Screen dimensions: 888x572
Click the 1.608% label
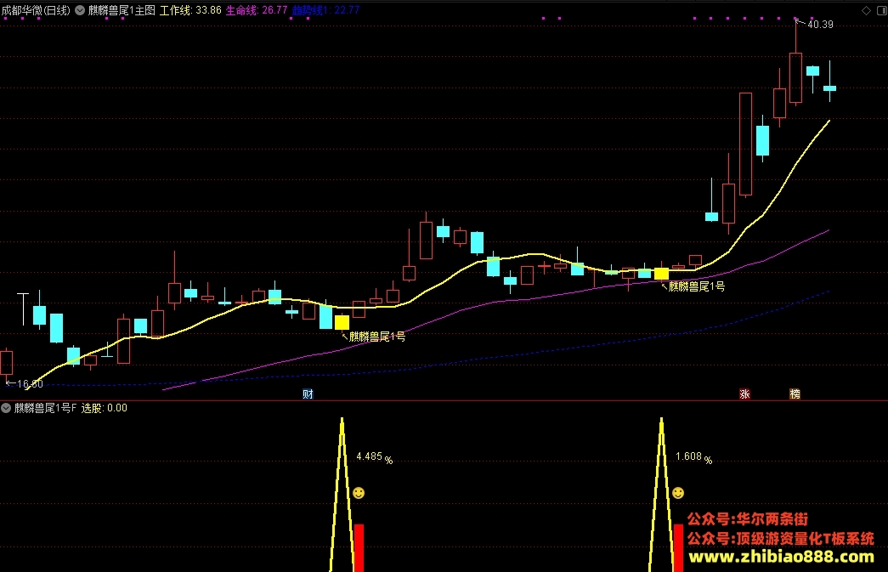pos(693,457)
